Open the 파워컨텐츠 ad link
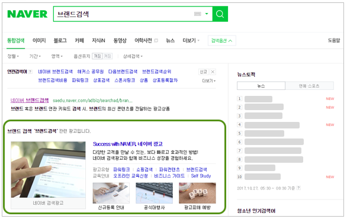 point(169,169)
